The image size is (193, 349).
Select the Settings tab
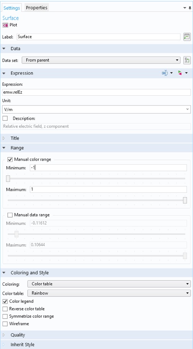12,8
